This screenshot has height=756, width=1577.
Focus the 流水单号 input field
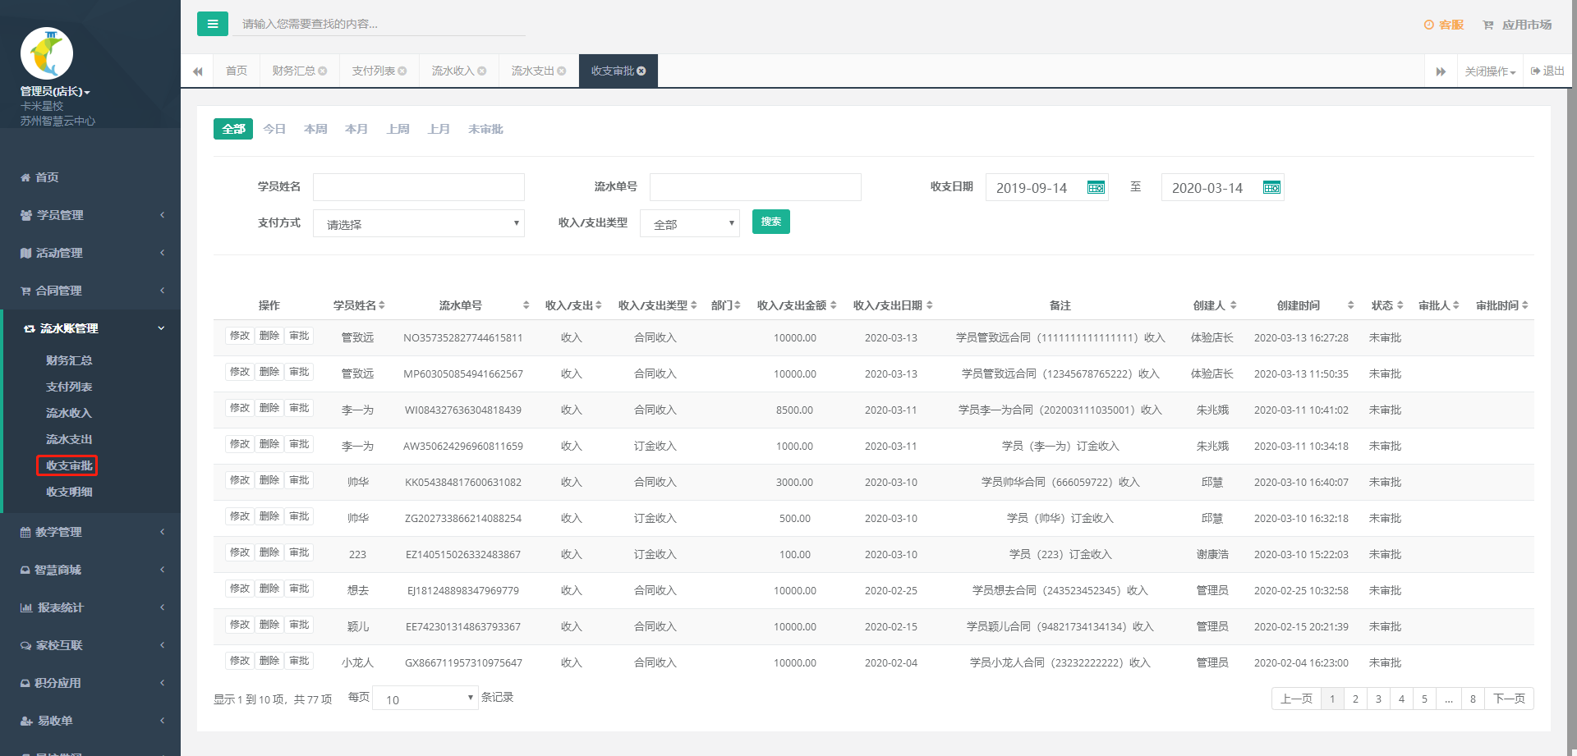756,187
